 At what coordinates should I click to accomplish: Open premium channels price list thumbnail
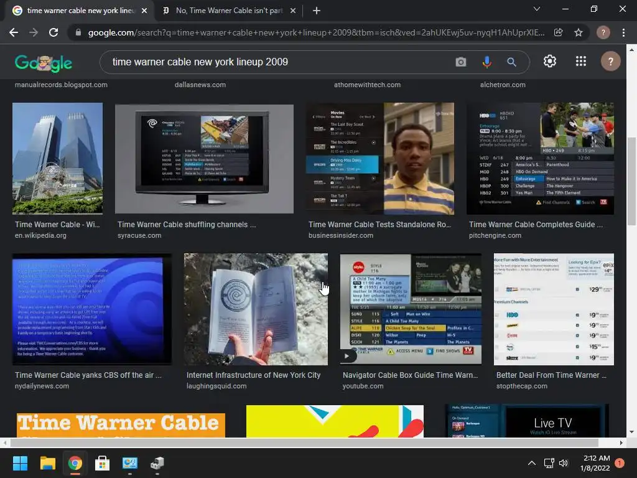tap(554, 309)
